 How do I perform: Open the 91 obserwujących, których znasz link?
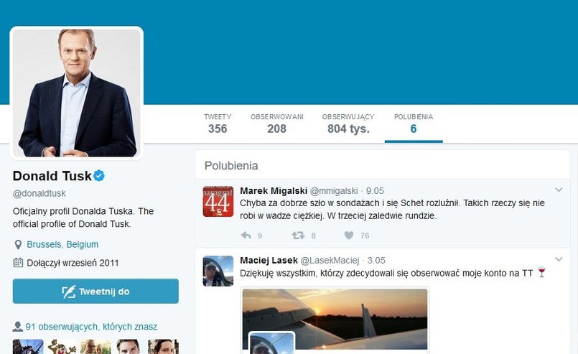(x=91, y=327)
